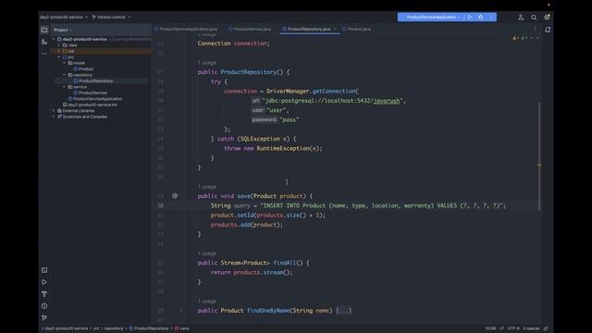Click the '1 usage' hint above findAll
The image size is (592, 333).
(207, 253)
